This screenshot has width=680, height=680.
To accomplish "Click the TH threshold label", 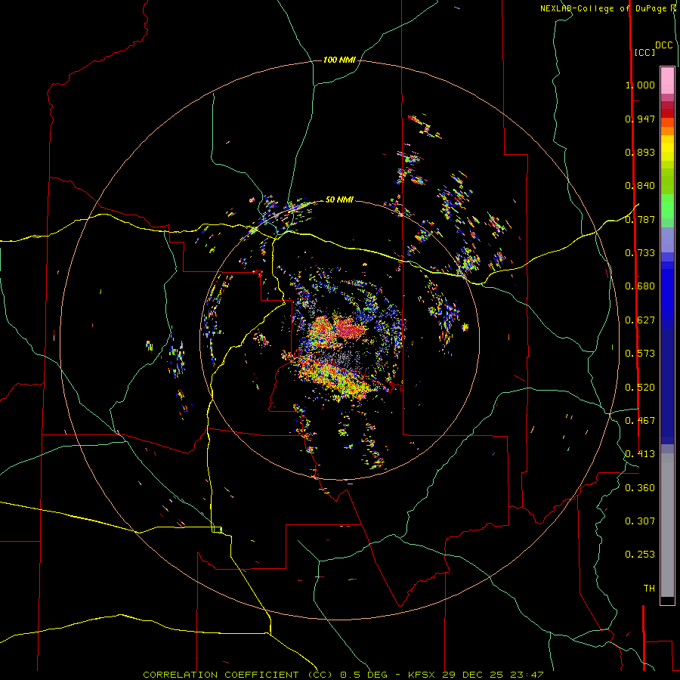I will pos(649,589).
